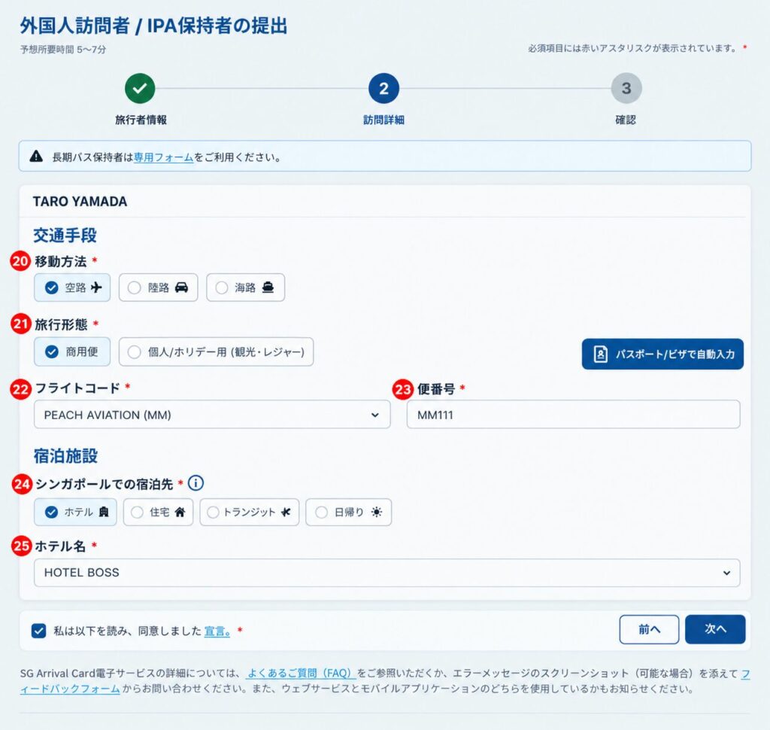Viewport: 770px width, 730px height.
Task: Click the hotel building icon
Action: [x=104, y=513]
